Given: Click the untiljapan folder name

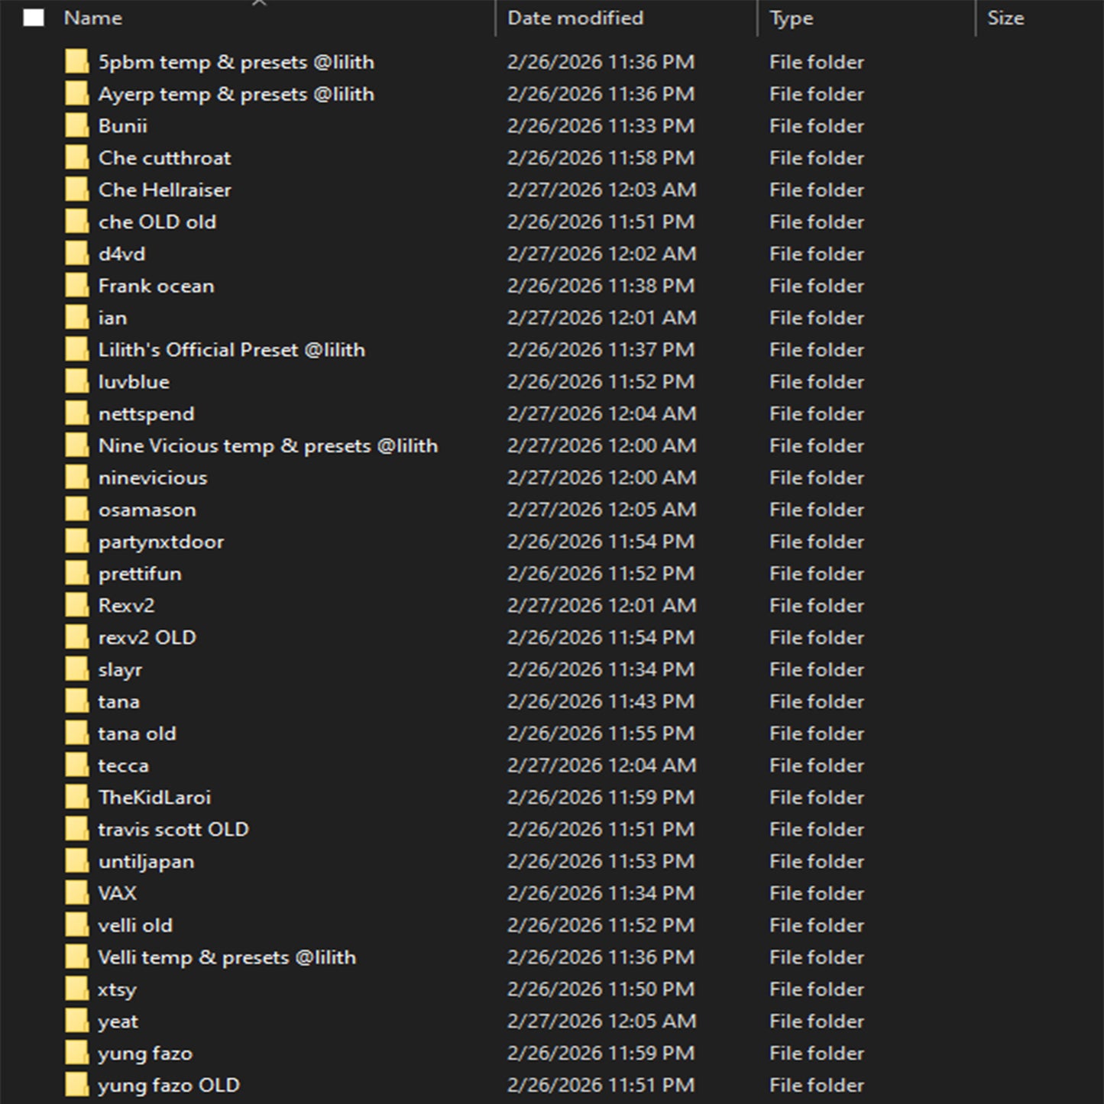Looking at the screenshot, I should pos(146,862).
